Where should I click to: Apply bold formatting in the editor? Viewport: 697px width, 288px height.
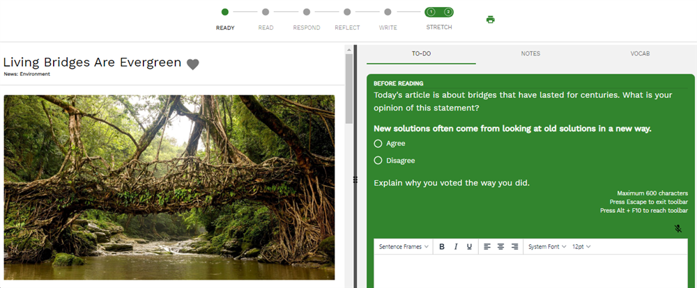pos(442,247)
